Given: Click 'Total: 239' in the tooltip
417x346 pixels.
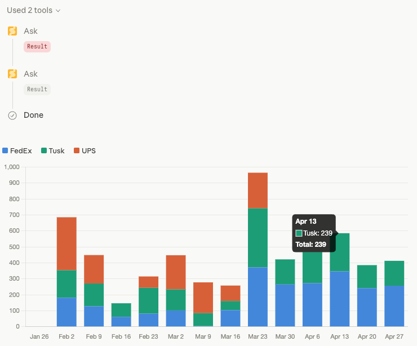Looking at the screenshot, I should tap(310, 245).
